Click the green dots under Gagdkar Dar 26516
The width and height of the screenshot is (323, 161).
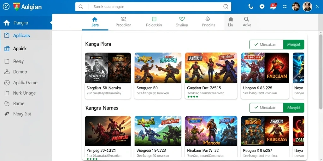point(193,97)
